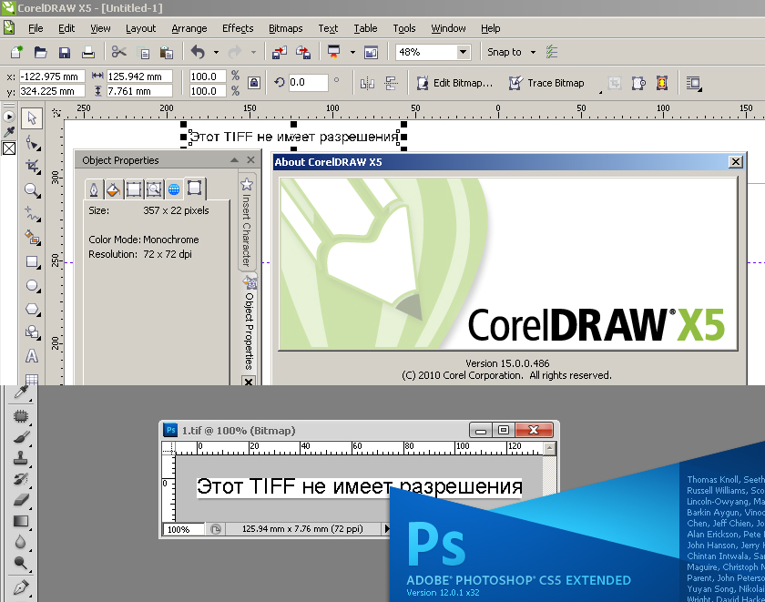Click the Edit Bitmap button
765x602 pixels.
coord(454,83)
